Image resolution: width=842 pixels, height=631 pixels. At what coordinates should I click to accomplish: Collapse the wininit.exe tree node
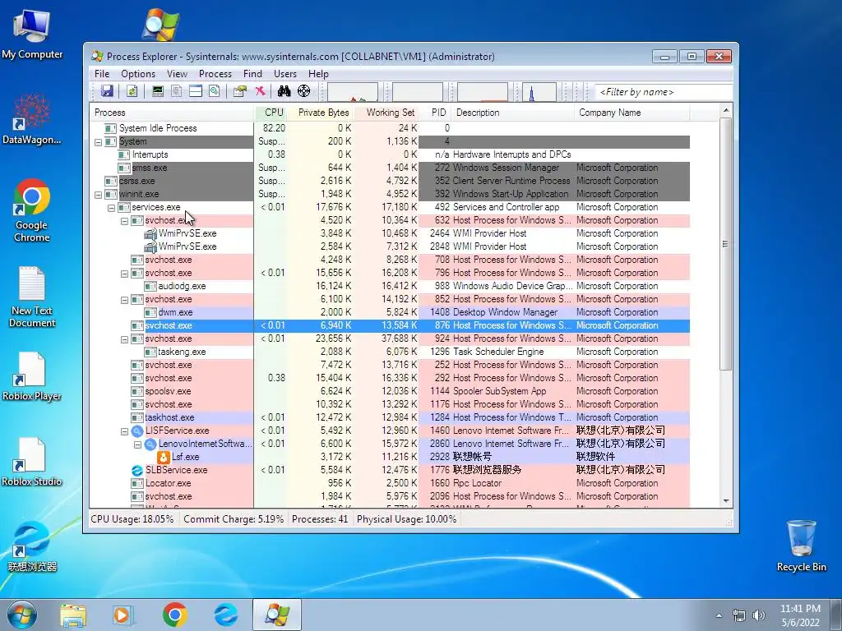click(x=99, y=195)
